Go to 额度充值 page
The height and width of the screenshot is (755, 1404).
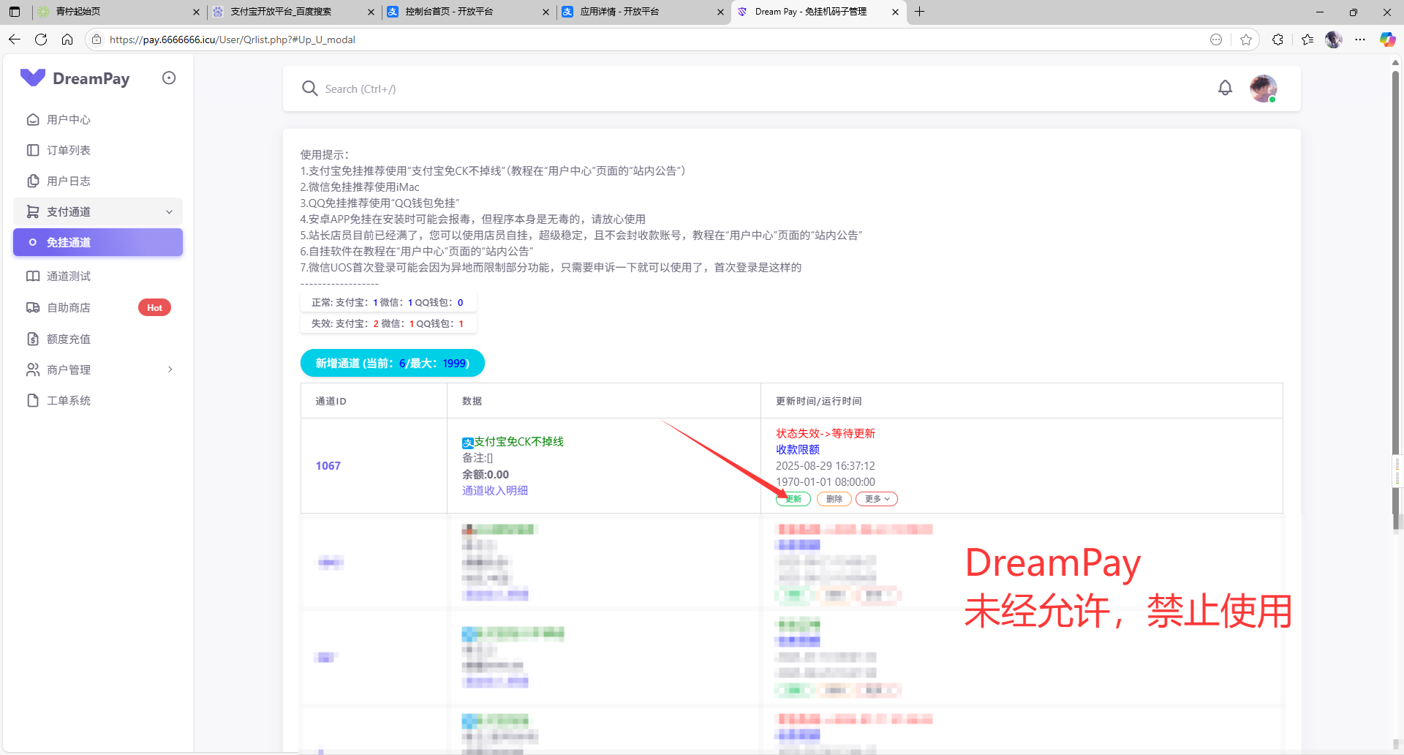coord(69,339)
